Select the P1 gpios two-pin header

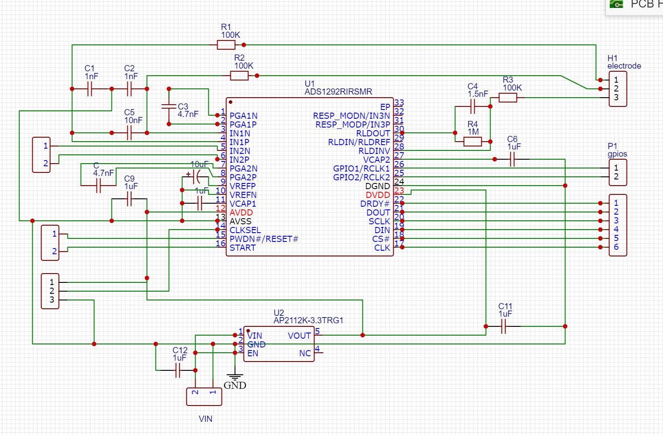point(618,172)
